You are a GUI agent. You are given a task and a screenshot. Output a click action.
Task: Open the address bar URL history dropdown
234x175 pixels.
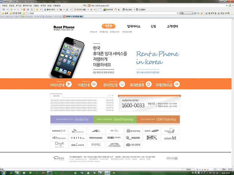[227, 6]
